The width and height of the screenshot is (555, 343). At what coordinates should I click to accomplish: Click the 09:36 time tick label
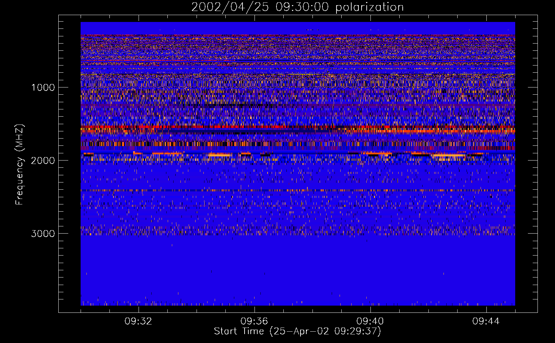pos(254,321)
